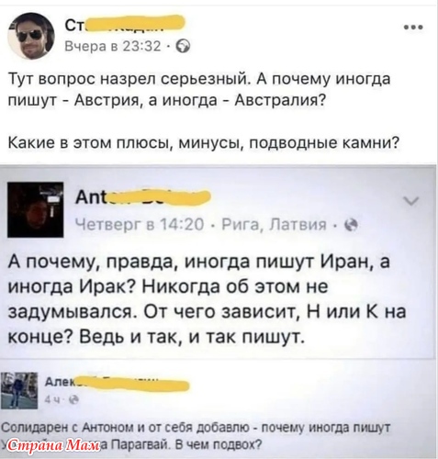This screenshot has height=459, width=438.
Task: Click the commenter name starting with "Алек"
Action: (117, 383)
